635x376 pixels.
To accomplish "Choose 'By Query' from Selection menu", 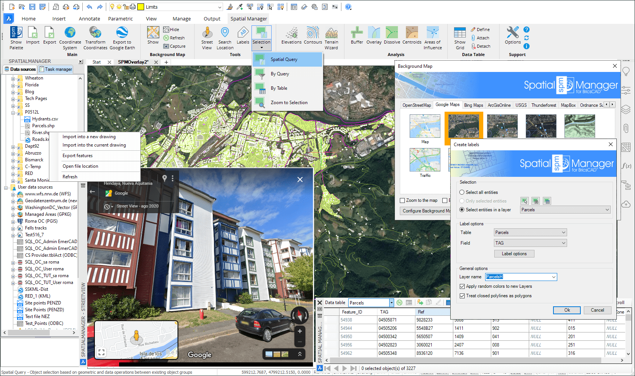I will pyautogui.click(x=288, y=74).
